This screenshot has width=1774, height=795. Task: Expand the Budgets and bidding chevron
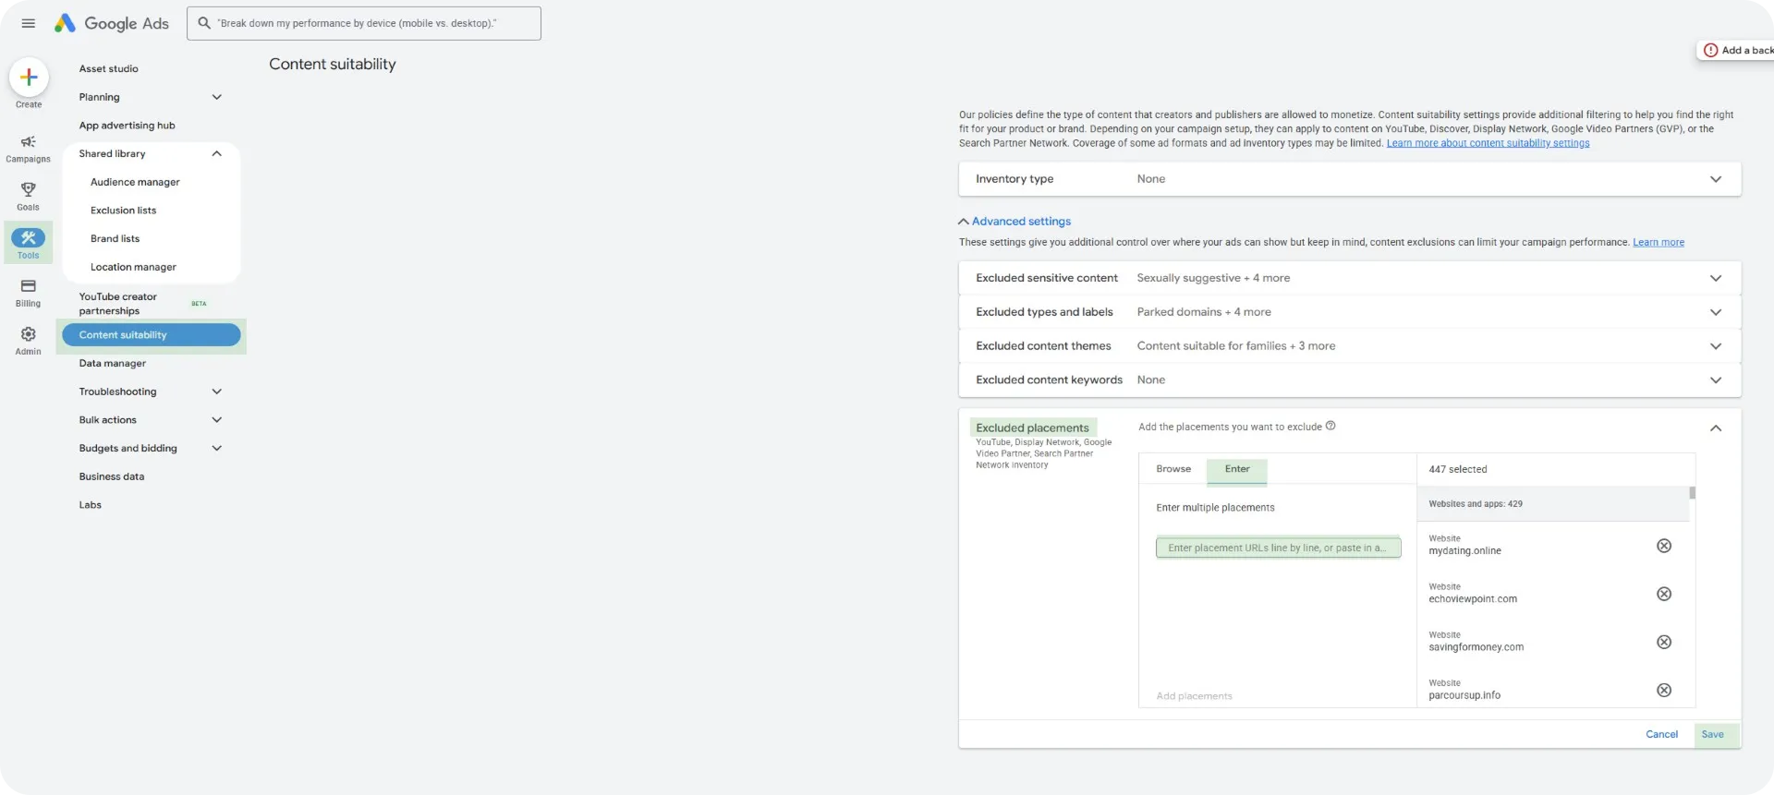pos(217,449)
